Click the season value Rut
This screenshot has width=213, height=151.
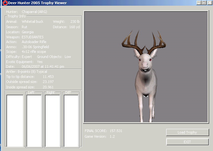tap(25, 27)
